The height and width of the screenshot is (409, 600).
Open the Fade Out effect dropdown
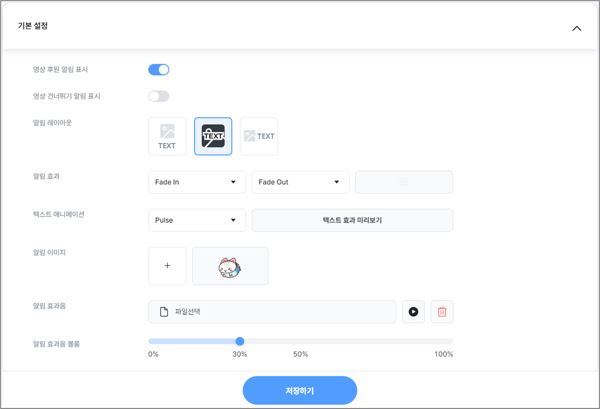click(300, 182)
